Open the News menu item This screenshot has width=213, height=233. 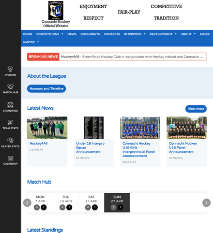(72, 34)
